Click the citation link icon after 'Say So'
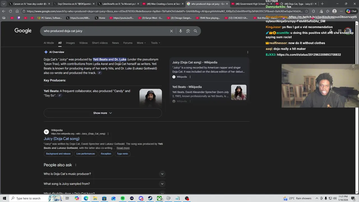 (x=59, y=96)
